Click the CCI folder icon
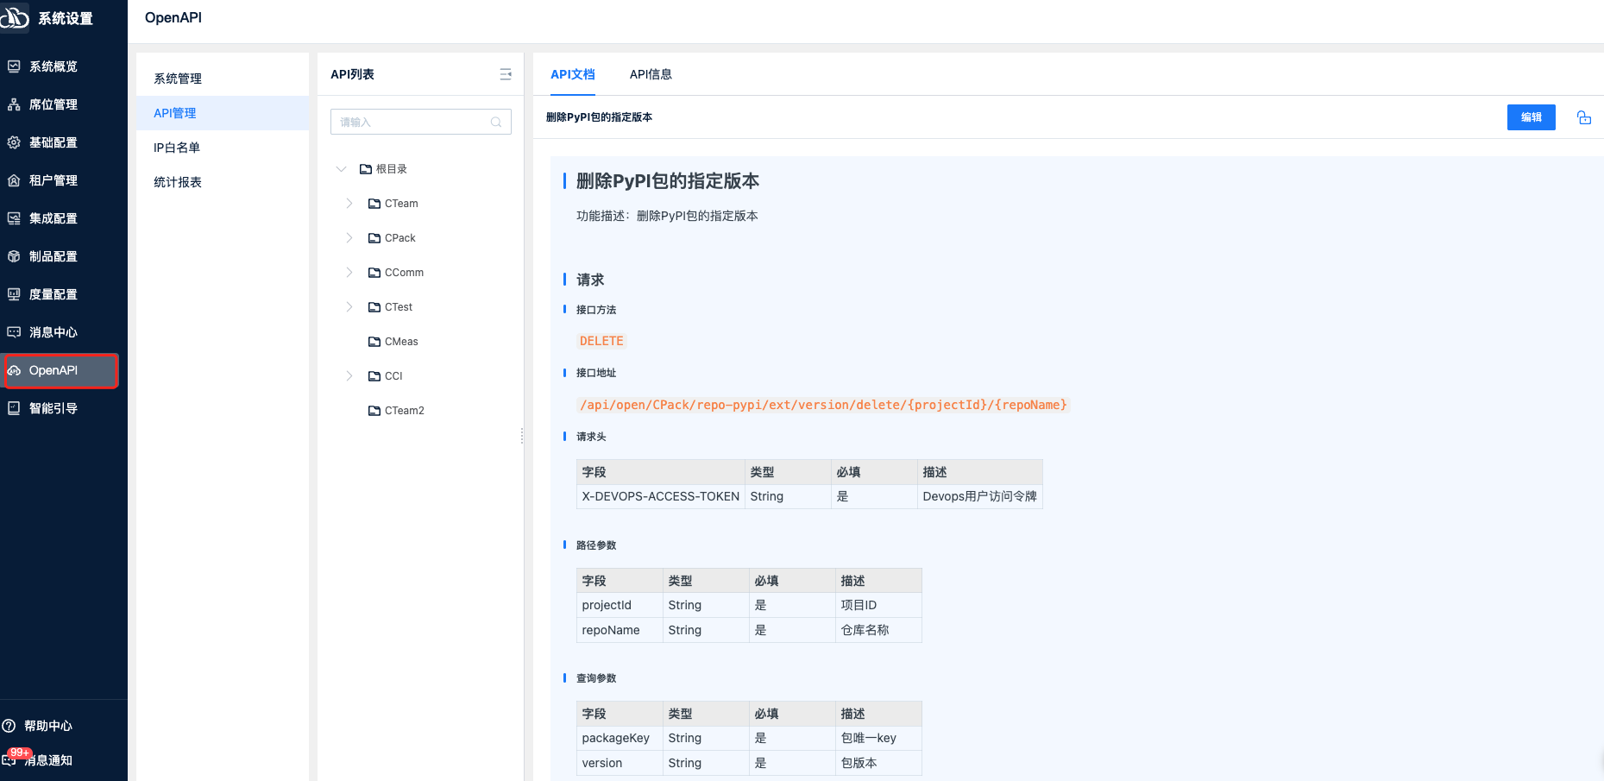Image resolution: width=1604 pixels, height=781 pixels. click(374, 376)
